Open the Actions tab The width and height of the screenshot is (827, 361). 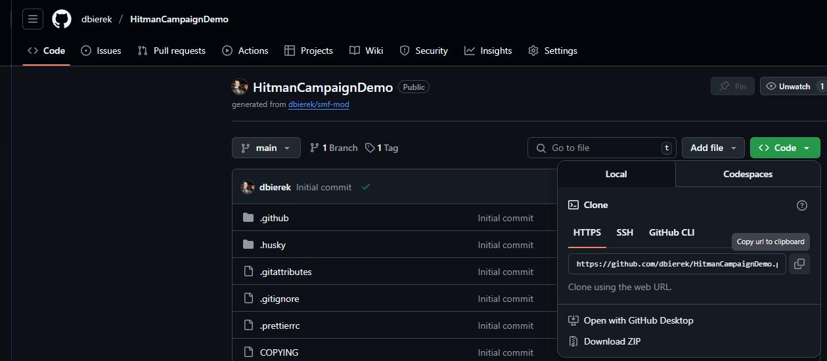tap(246, 51)
